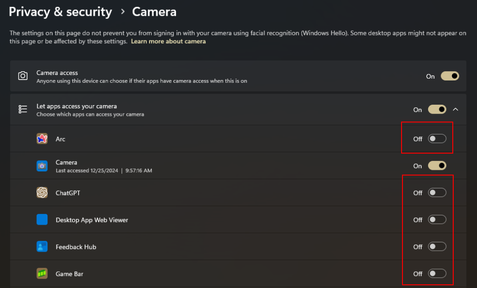Click the Desktop App Web Viewer icon
477x288 pixels.
pos(42,220)
